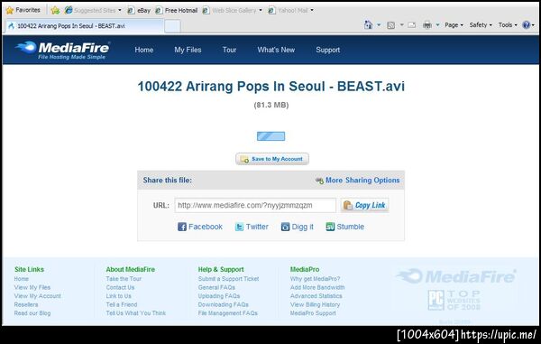The height and width of the screenshot is (344, 541).
Task: Open the Safety menu
Action: (481, 25)
